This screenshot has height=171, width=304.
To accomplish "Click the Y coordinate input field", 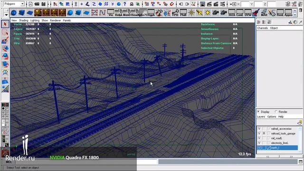I will point(258,4).
